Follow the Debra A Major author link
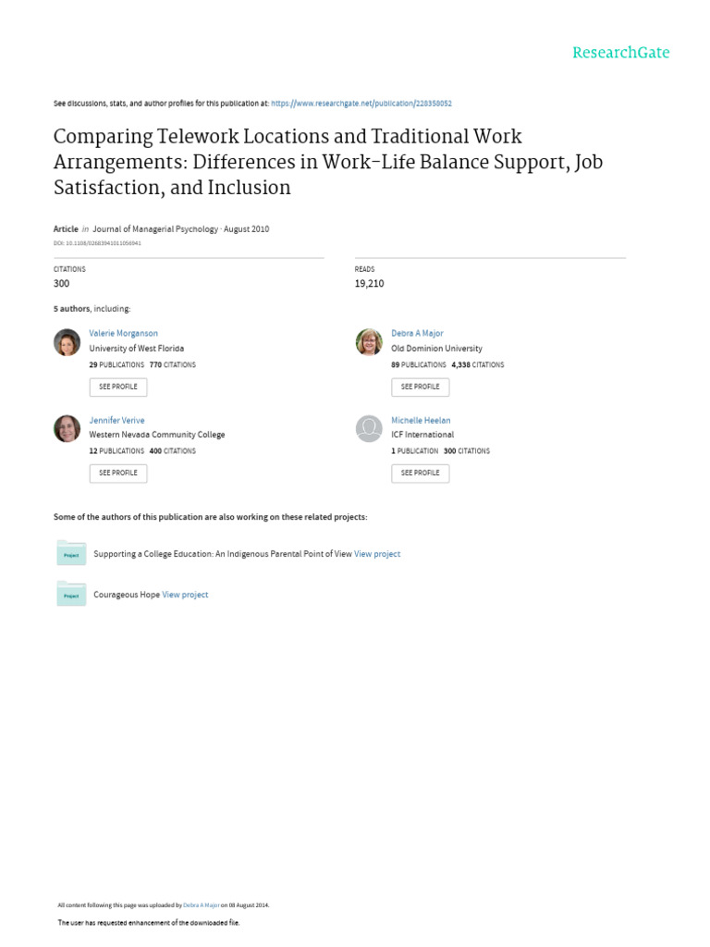Screen dimensions: 710x947 [x=417, y=333]
